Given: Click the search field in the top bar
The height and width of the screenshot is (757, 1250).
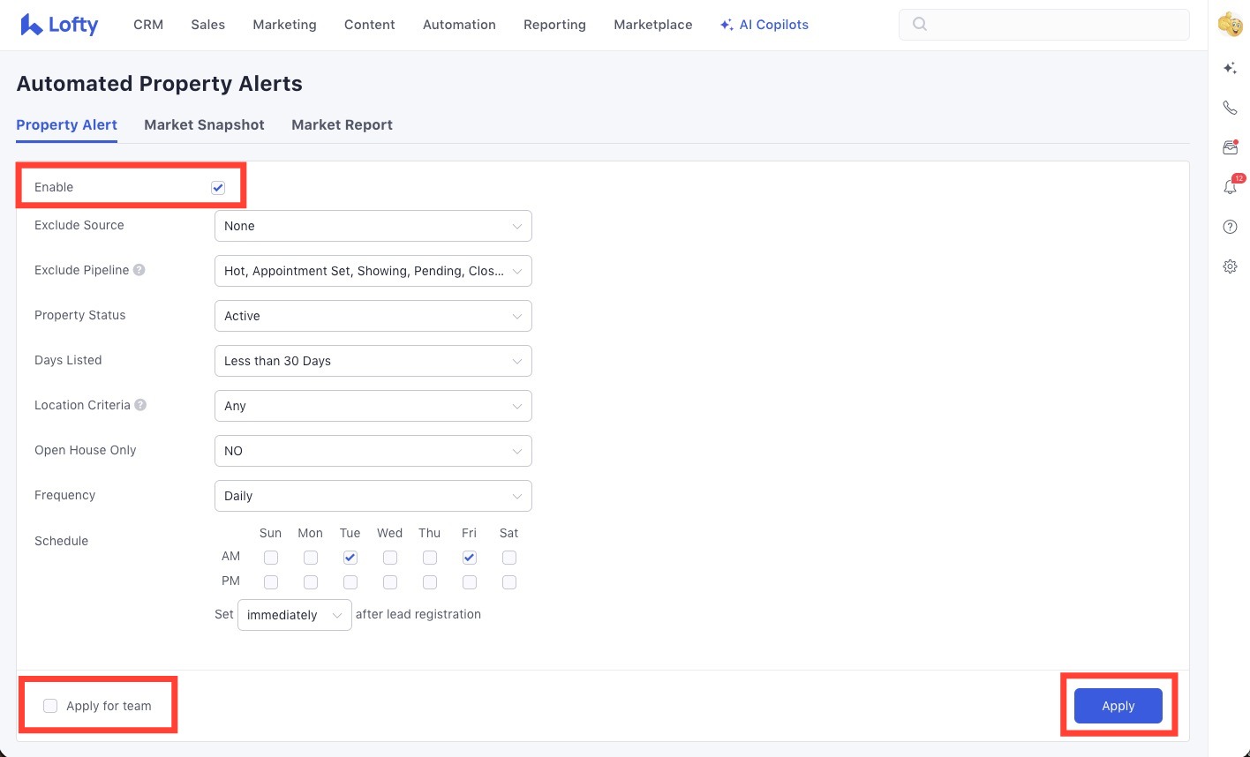Looking at the screenshot, I should point(1043,25).
